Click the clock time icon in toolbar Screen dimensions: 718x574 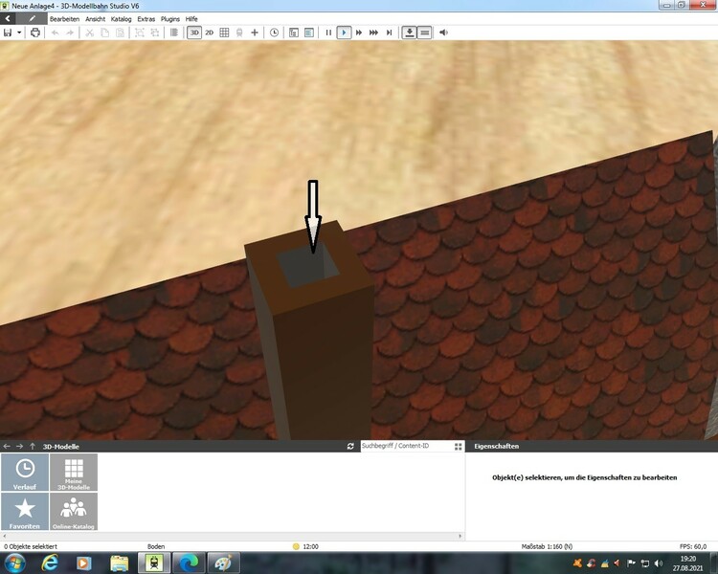pyautogui.click(x=275, y=33)
